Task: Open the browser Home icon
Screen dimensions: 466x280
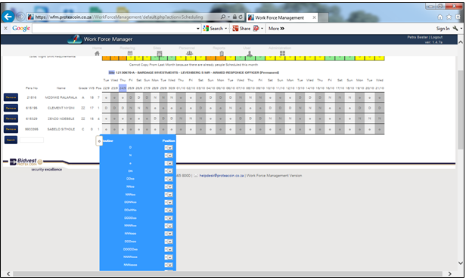Action: pos(440,17)
